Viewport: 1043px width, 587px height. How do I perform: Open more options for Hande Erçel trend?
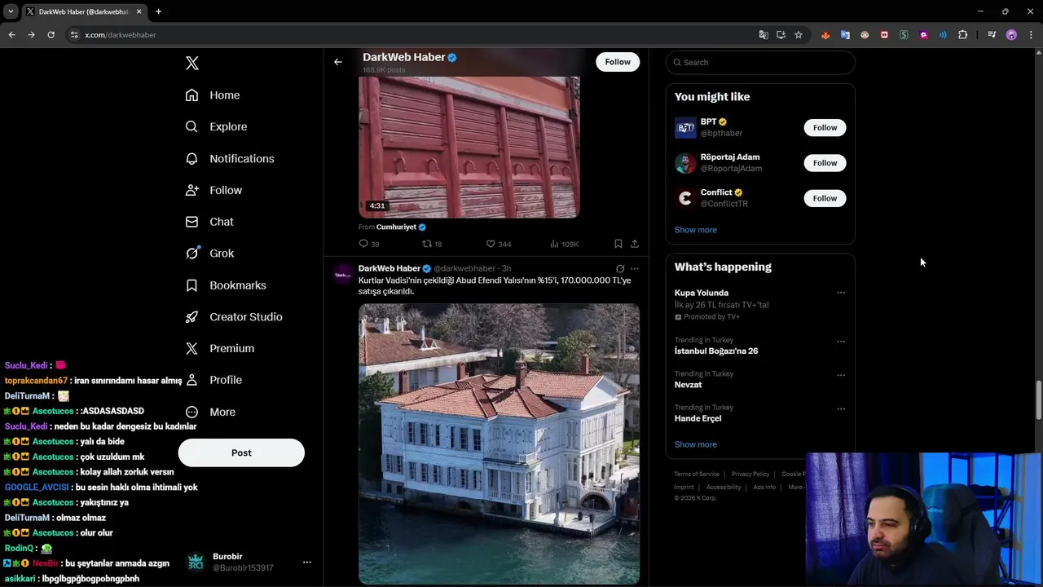(841, 408)
